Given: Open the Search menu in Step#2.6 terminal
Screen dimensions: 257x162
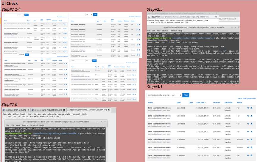Looking at the screenshot, I should pyautogui.click(x=25, y=125).
